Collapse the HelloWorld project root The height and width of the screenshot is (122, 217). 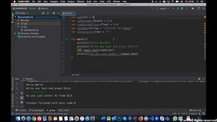[x=16, y=17]
